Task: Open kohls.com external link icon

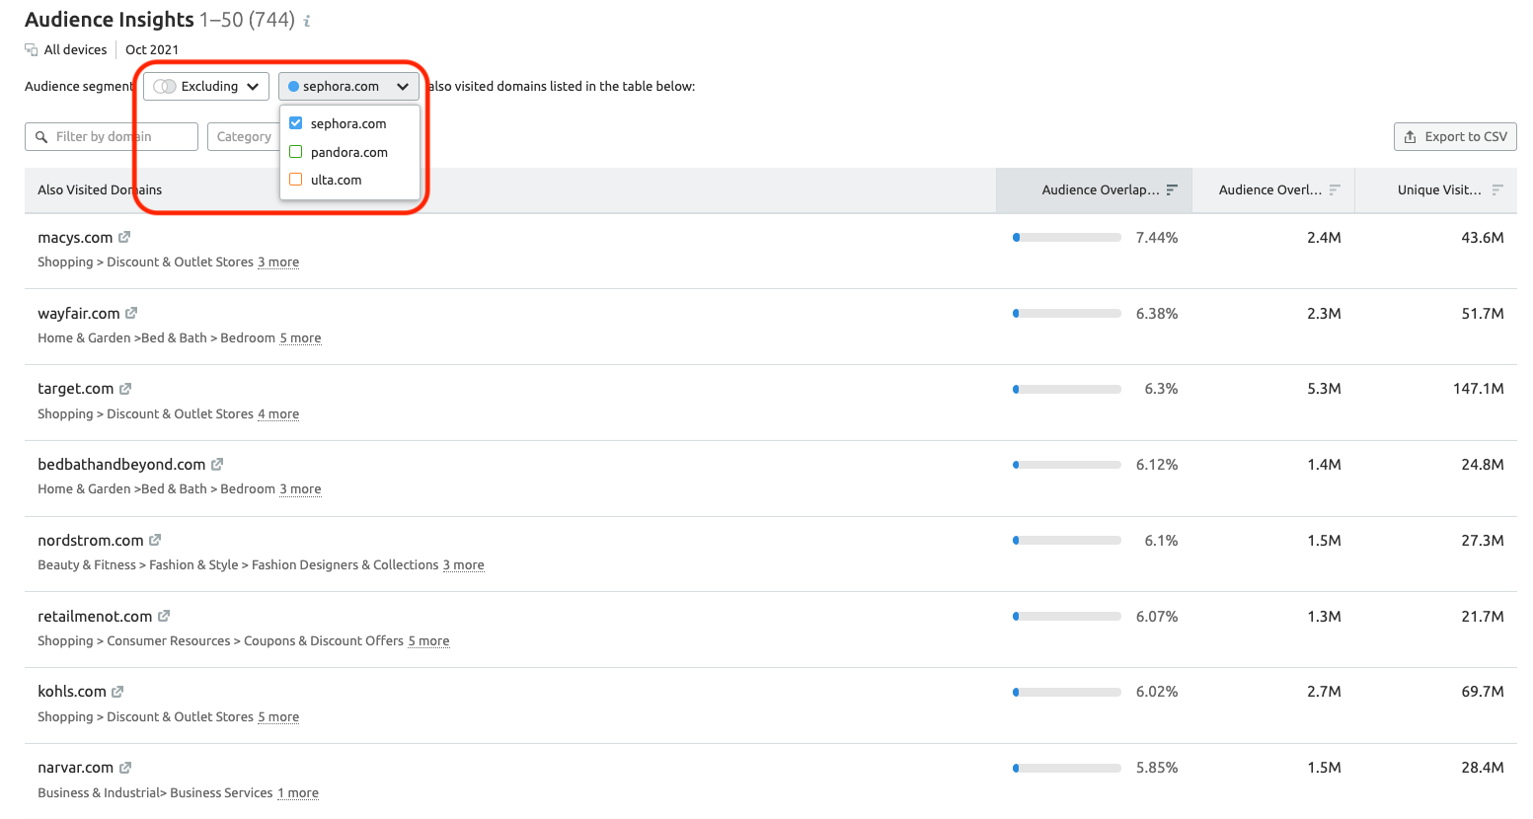Action: pyautogui.click(x=117, y=692)
